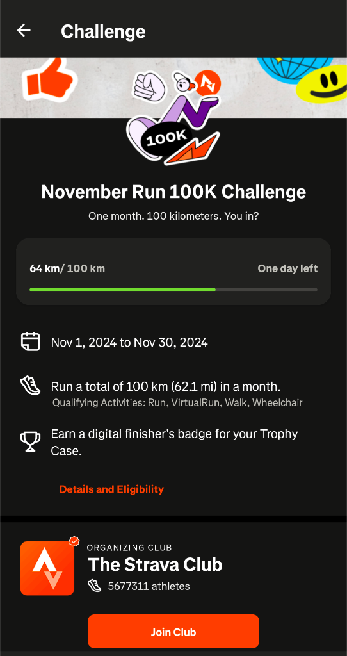Screen dimensions: 347x656
Task: Click the 5677311 athletes count
Action: pyautogui.click(x=149, y=586)
